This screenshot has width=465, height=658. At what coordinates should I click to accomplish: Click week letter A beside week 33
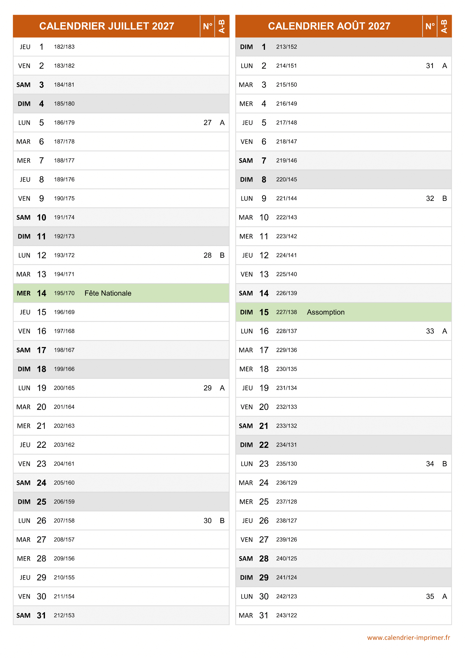(444, 331)
